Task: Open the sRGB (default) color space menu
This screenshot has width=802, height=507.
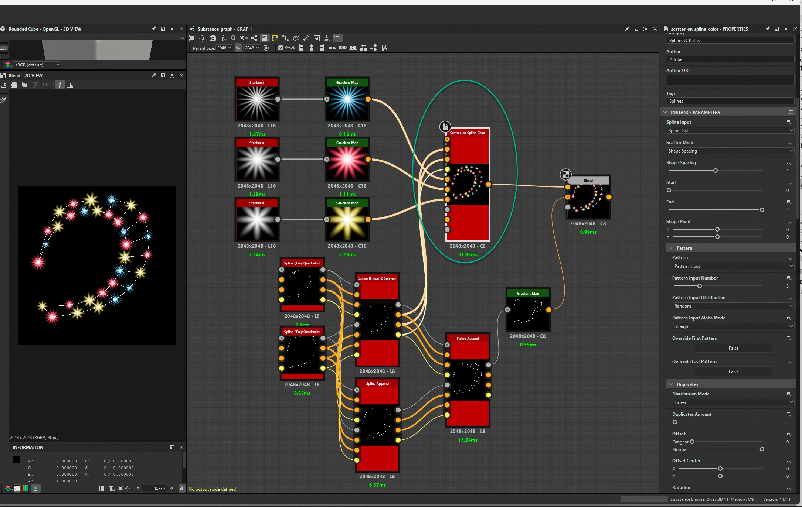Action: (x=37, y=65)
